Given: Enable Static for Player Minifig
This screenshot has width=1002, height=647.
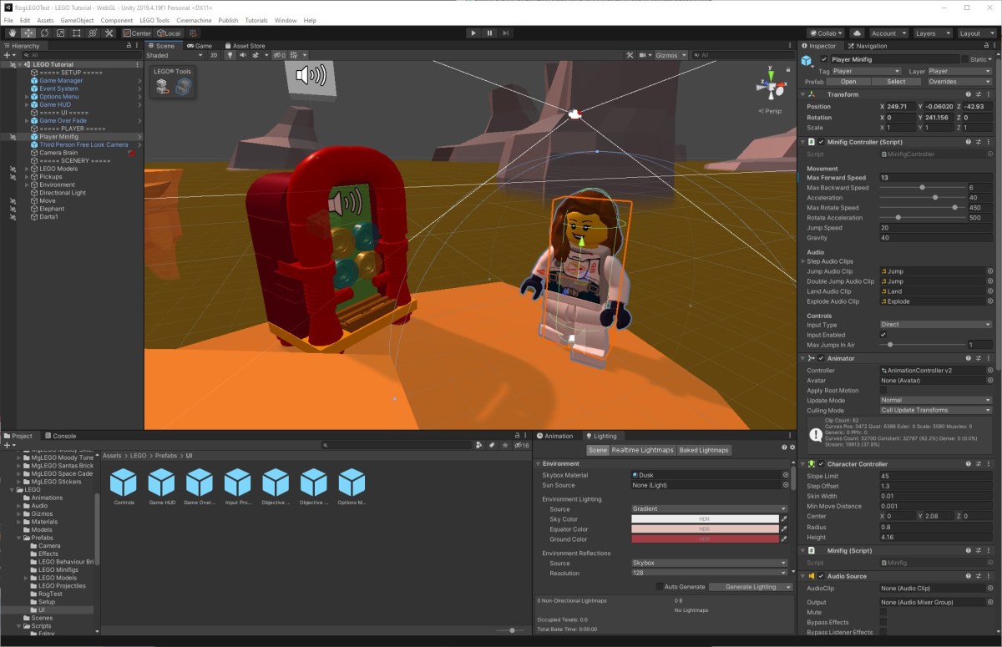Looking at the screenshot, I should coord(966,58).
